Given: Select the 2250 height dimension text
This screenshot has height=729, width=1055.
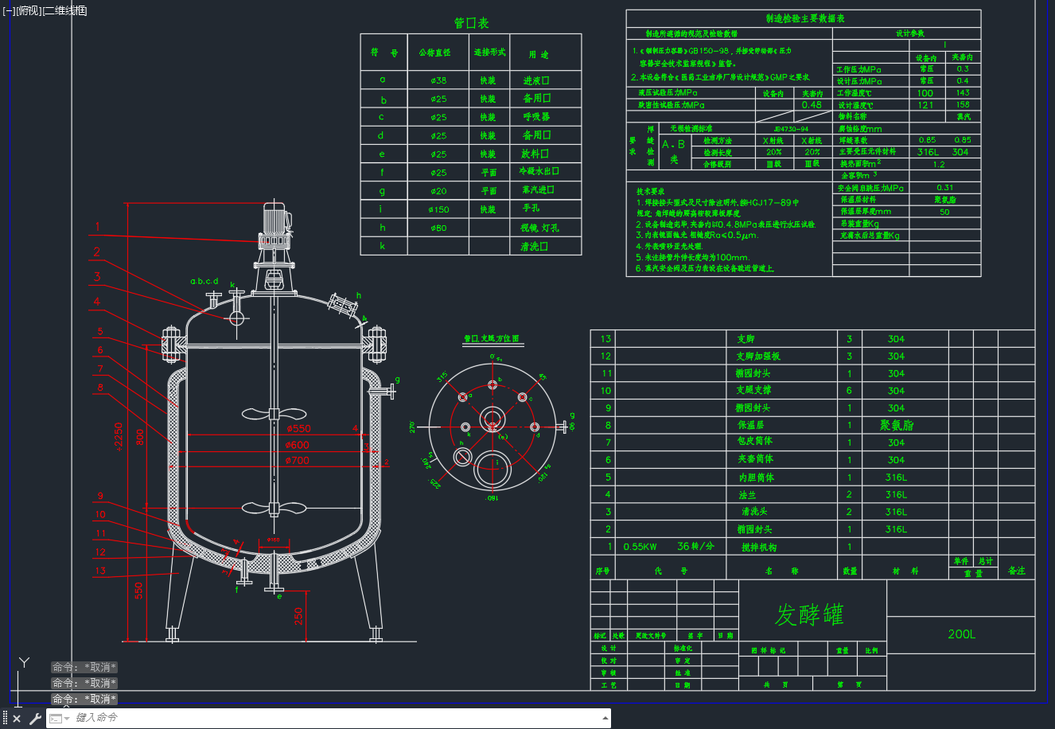Looking at the screenshot, I should coord(120,437).
